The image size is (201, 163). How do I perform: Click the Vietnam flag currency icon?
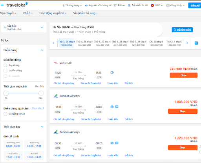[152, 6]
